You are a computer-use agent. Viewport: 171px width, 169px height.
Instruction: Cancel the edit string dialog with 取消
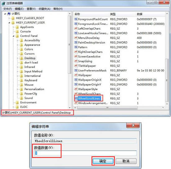[126, 161]
